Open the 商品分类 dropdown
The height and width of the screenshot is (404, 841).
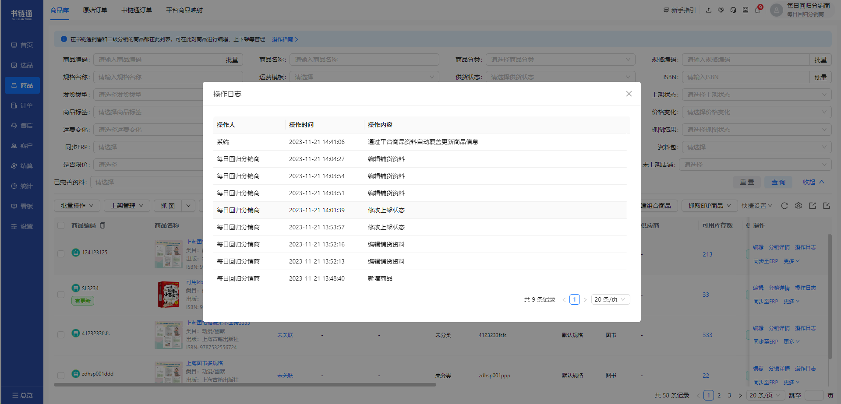click(560, 60)
